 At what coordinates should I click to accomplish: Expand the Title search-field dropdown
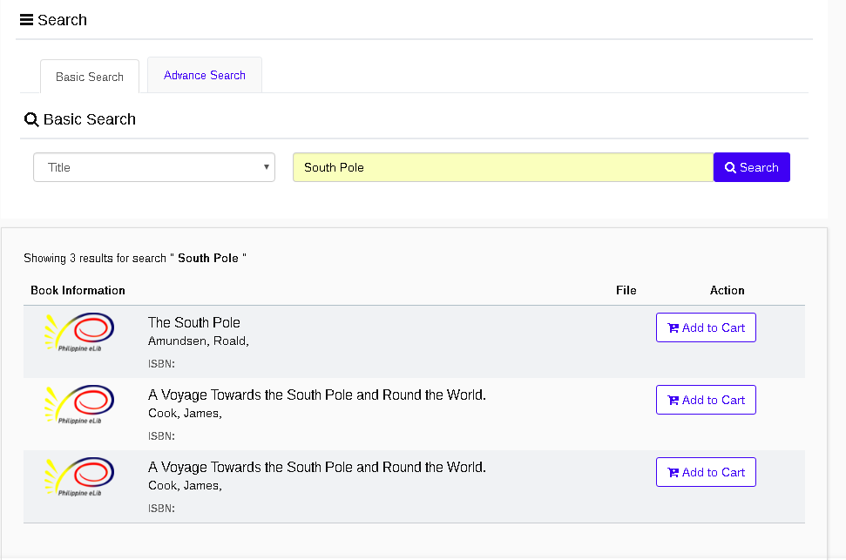(154, 167)
